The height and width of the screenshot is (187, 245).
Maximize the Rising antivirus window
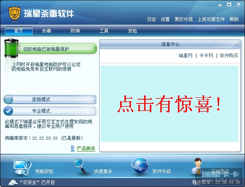pos(229,5)
